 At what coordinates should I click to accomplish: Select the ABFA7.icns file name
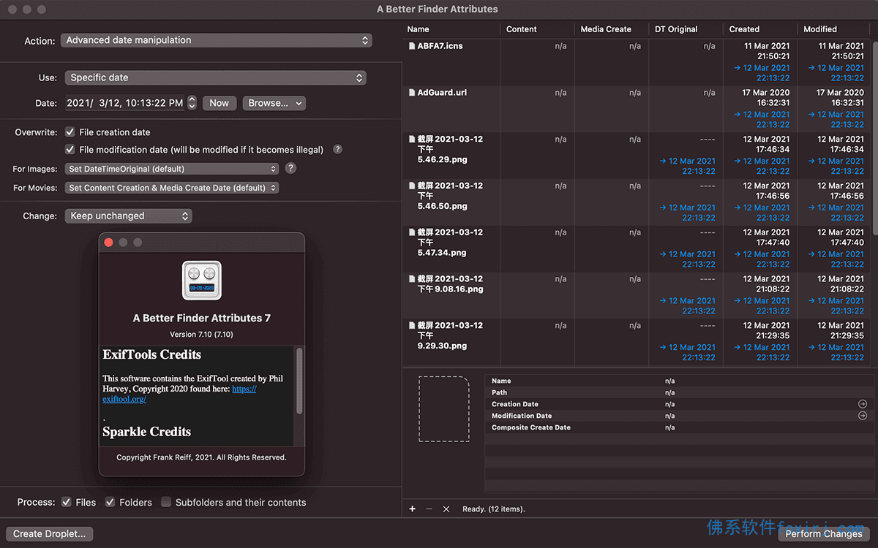(440, 46)
